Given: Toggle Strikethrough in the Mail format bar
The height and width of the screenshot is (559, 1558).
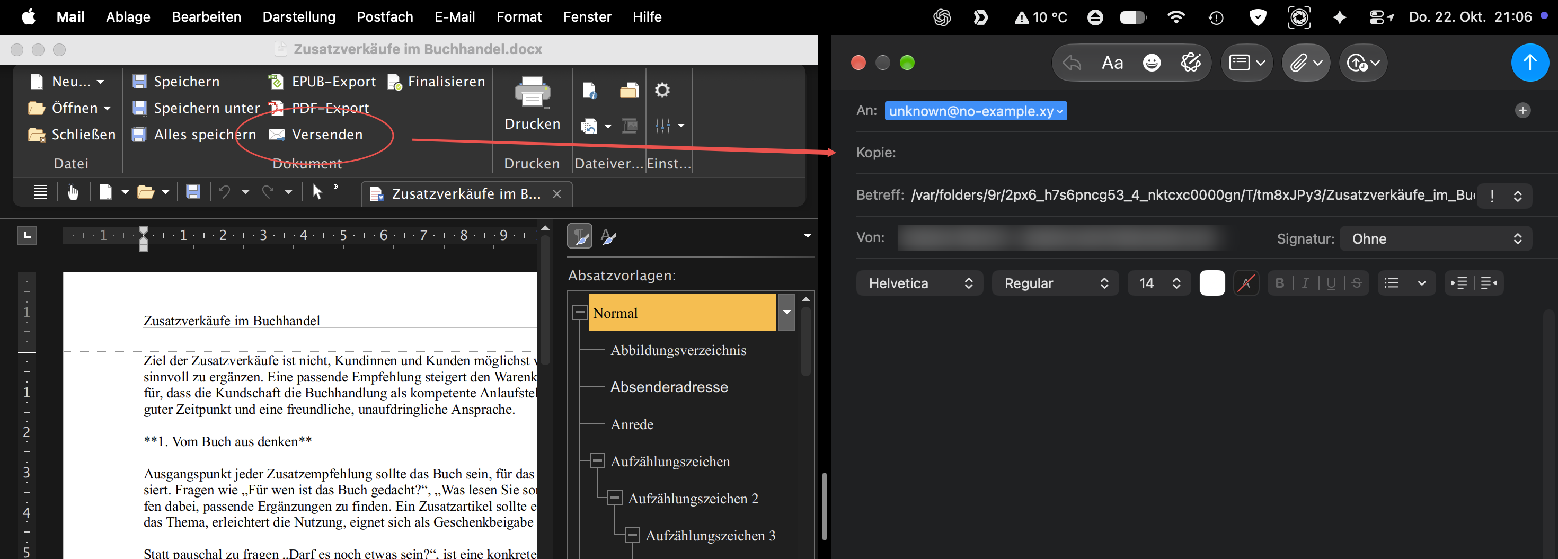Looking at the screenshot, I should click(1357, 283).
